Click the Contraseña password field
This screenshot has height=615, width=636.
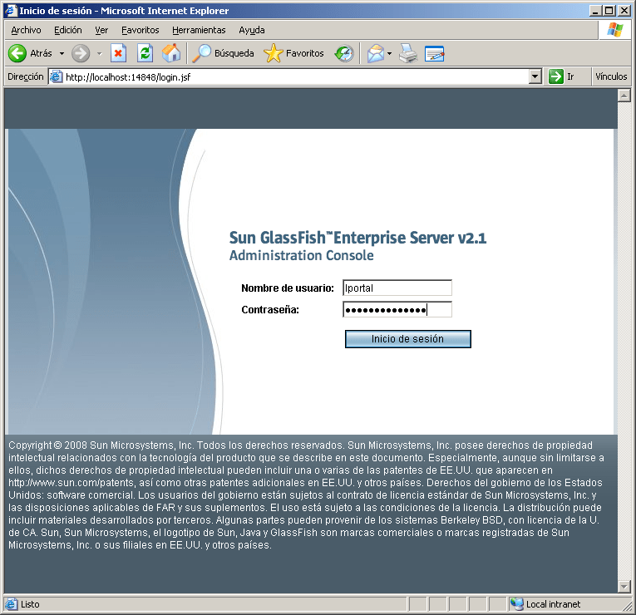[x=397, y=310]
